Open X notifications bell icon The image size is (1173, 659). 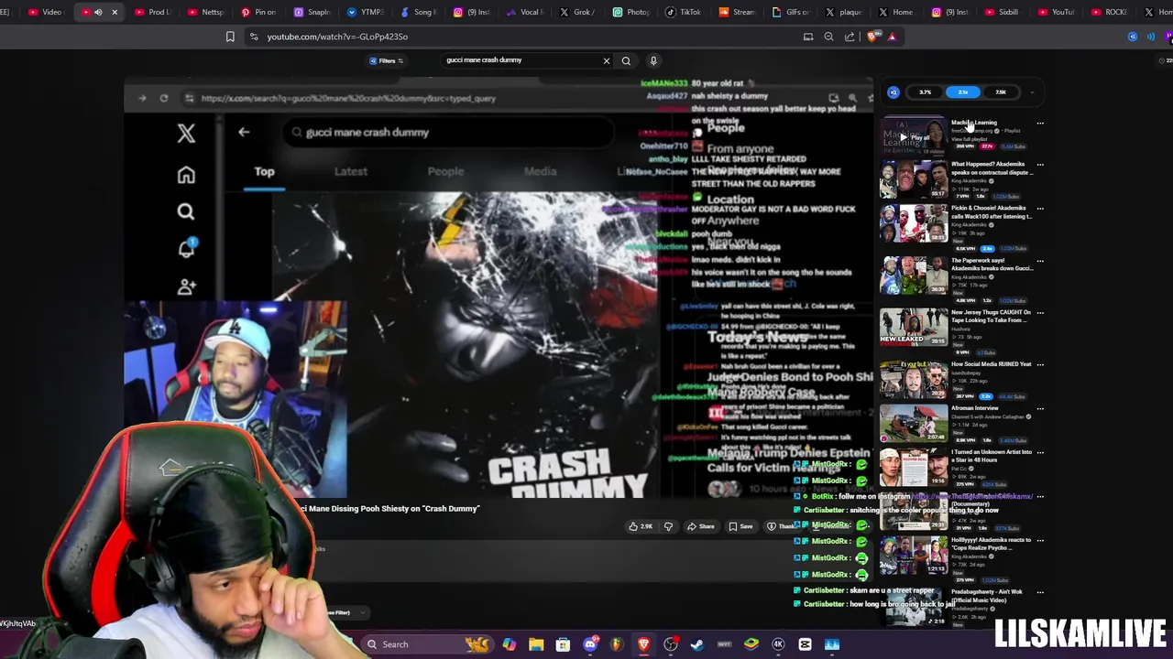(186, 248)
